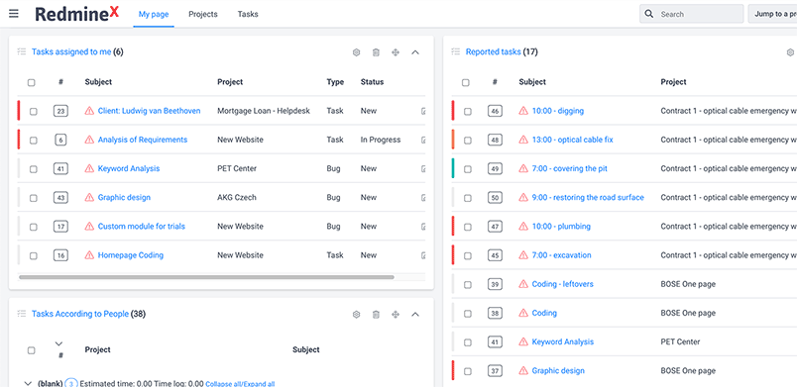This screenshot has height=387, width=797.
Task: Click the task number 23 badge
Action: click(x=60, y=111)
